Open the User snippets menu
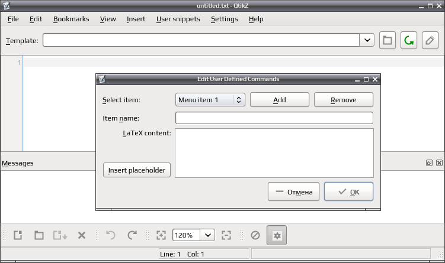Screen dimensions: 445x263 pos(178,19)
